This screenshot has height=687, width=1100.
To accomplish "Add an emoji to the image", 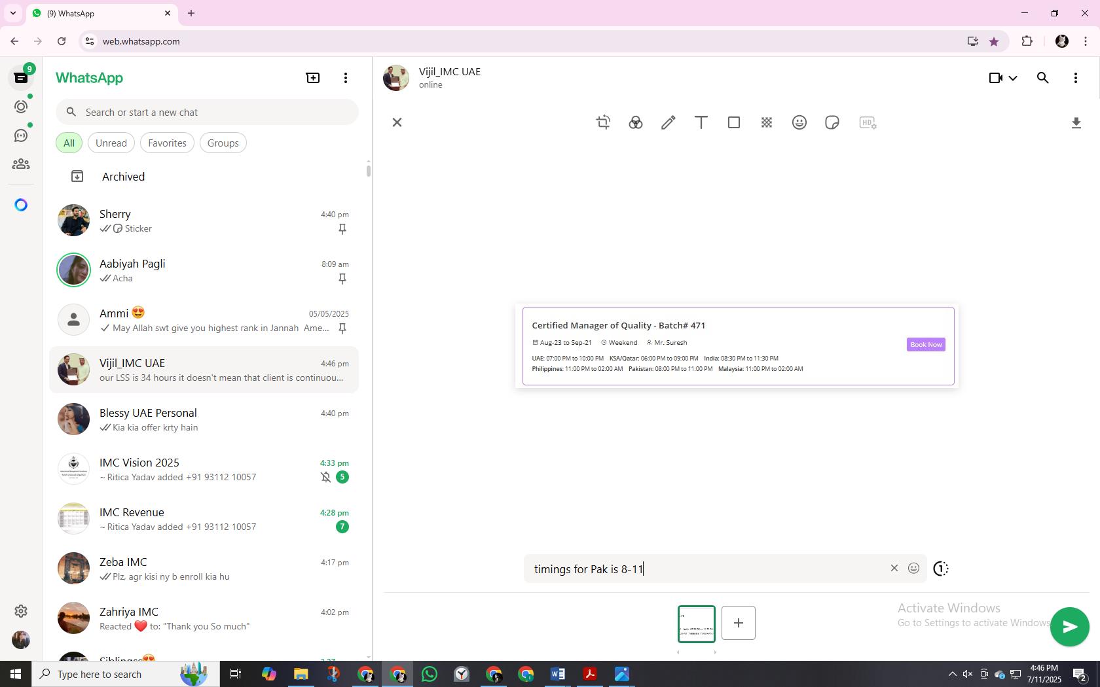I will [x=799, y=122].
